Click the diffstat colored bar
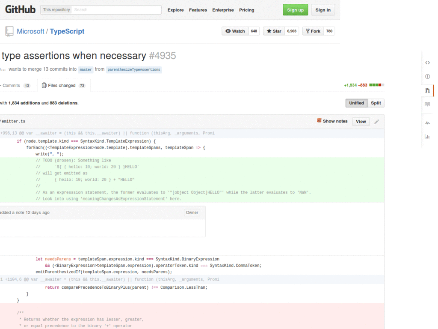This screenshot has height=329, width=438. point(376,85)
